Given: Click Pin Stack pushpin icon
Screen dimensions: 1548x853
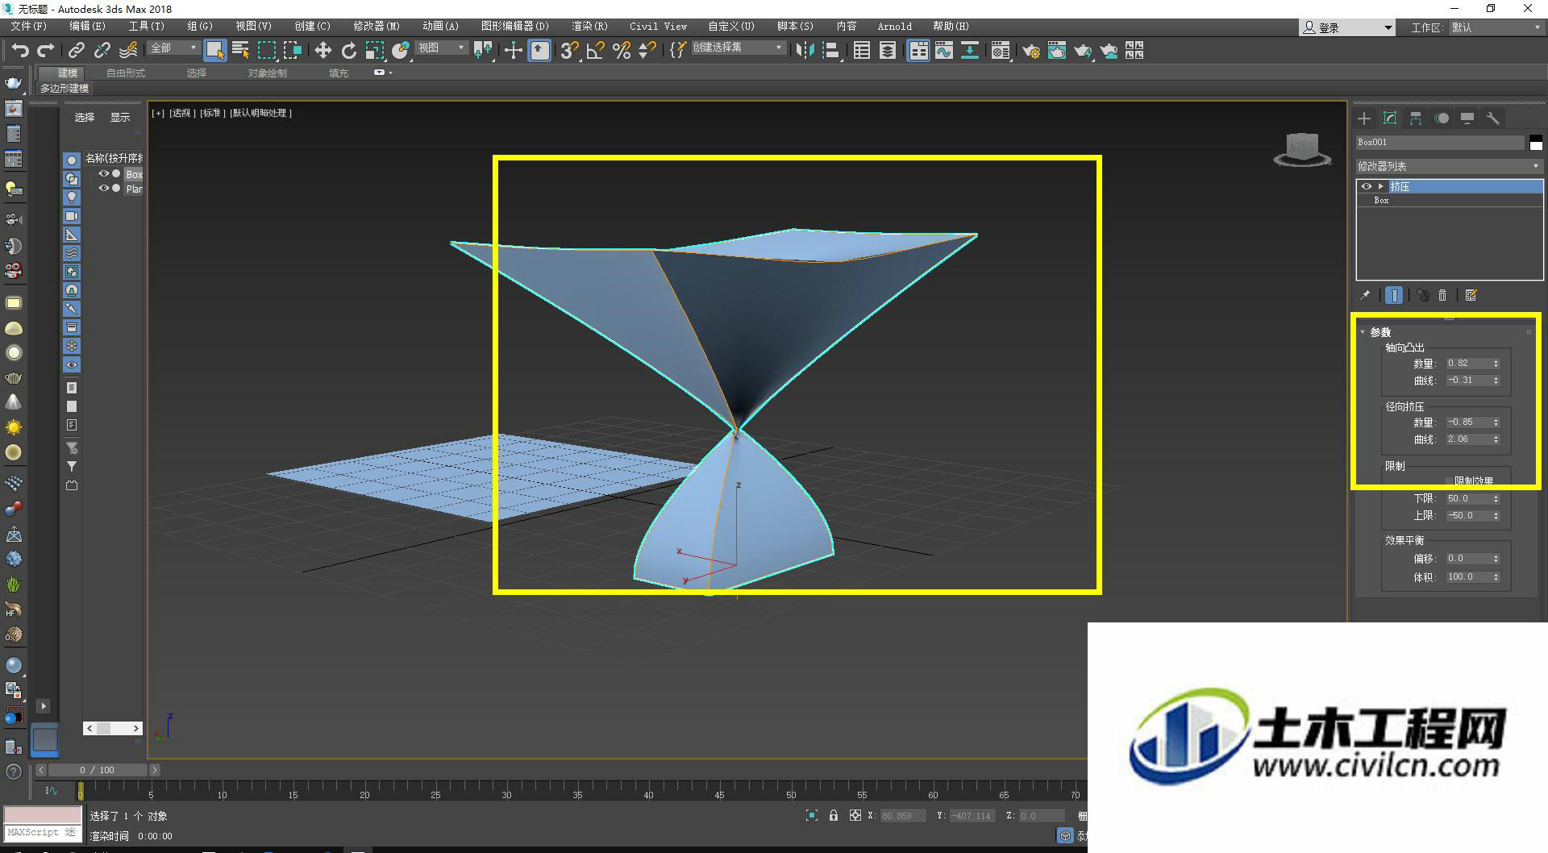Looking at the screenshot, I should coord(1365,296).
